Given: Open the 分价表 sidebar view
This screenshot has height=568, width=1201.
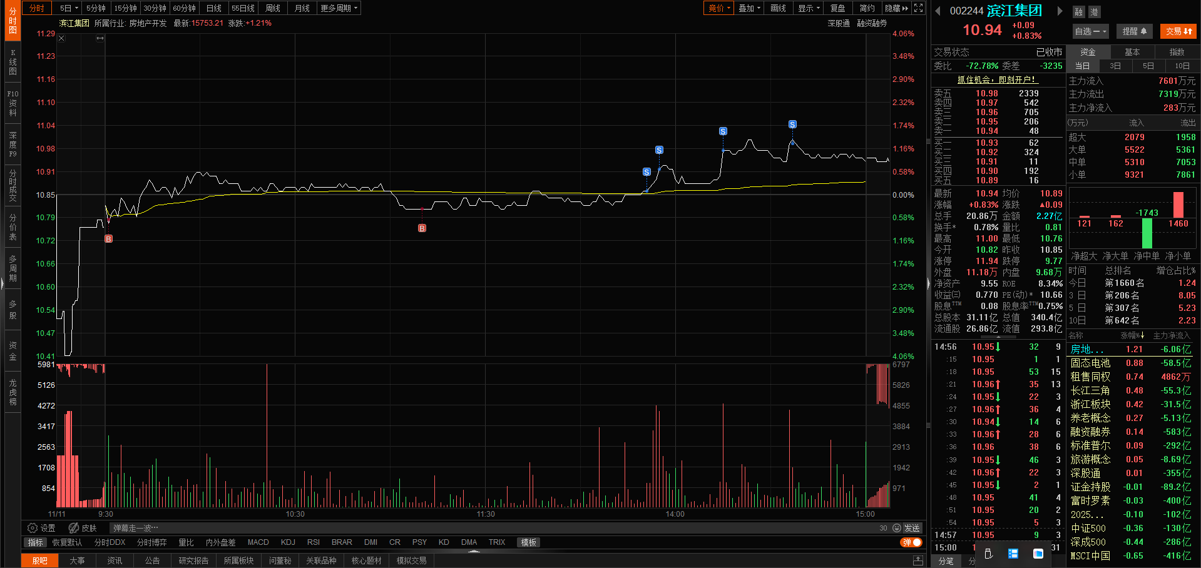Looking at the screenshot, I should pyautogui.click(x=13, y=227).
